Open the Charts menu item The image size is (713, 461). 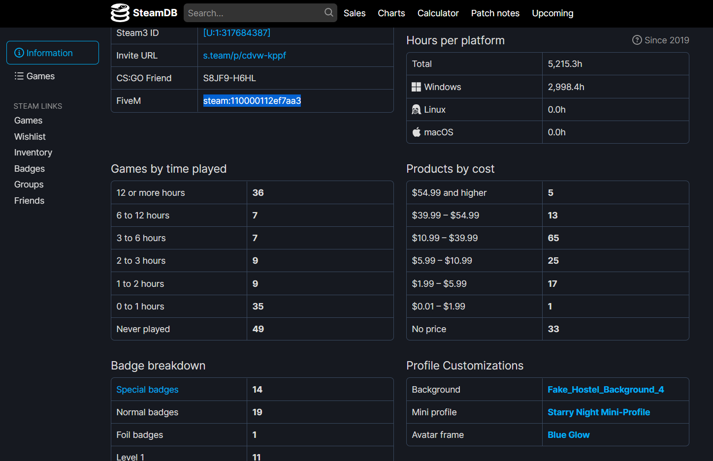391,13
